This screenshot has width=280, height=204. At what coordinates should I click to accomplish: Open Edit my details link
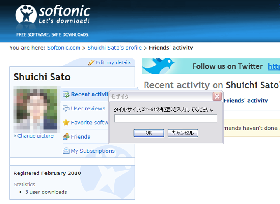[x=114, y=62]
